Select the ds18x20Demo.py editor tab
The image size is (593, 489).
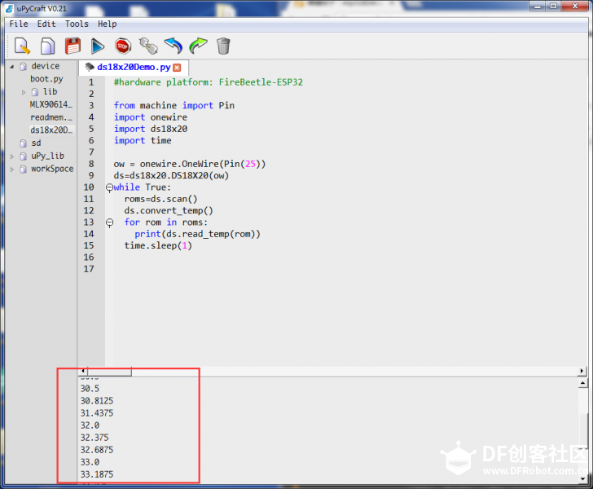click(x=134, y=67)
